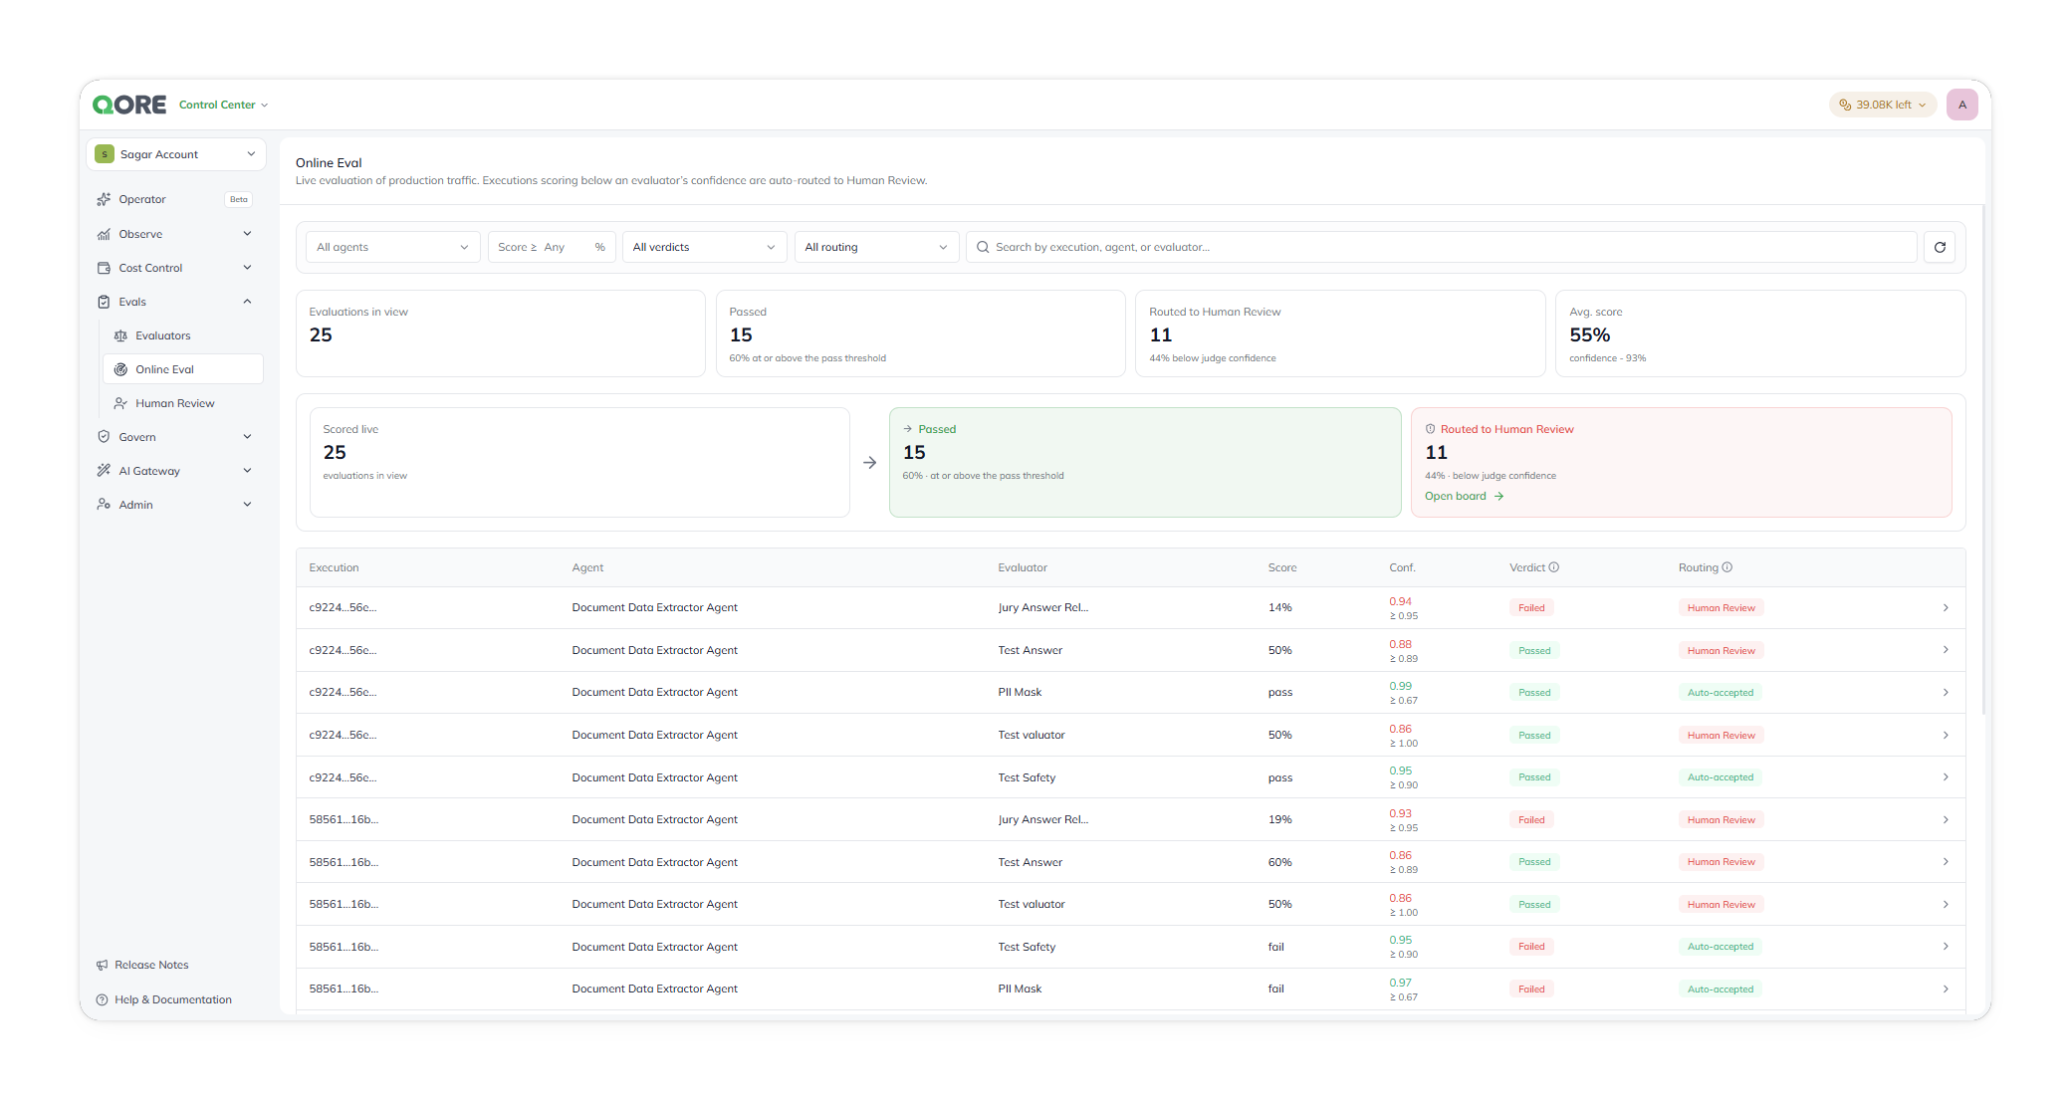
Task: Click agent link in Test valuator c9224 row
Action: 654,735
